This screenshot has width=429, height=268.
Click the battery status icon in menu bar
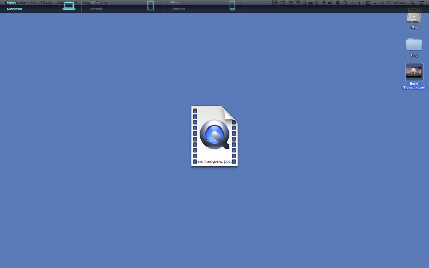(331, 3)
